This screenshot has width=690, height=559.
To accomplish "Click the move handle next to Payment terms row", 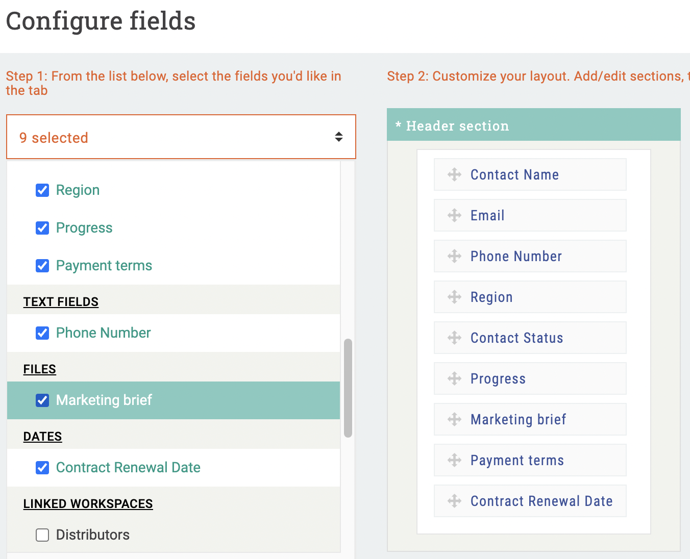I will pos(454,461).
